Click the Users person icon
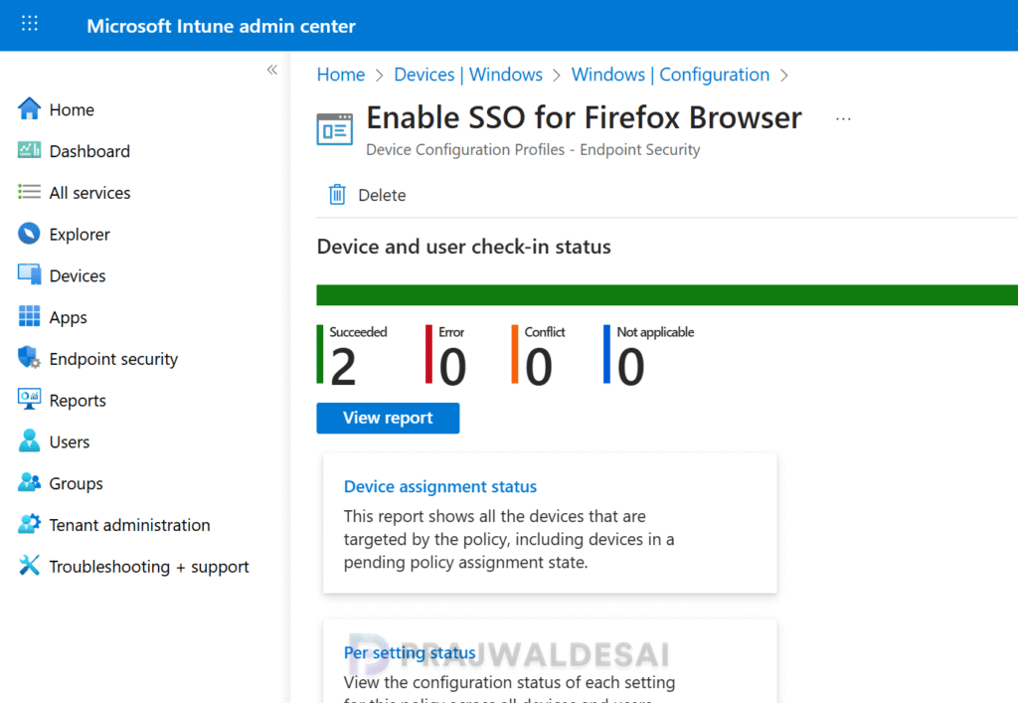 point(29,440)
